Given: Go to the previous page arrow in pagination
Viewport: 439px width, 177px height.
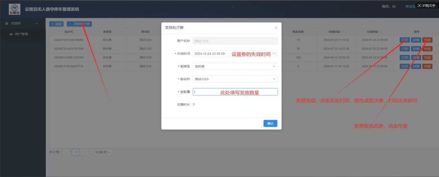Looking at the screenshot, I should click(66, 152).
